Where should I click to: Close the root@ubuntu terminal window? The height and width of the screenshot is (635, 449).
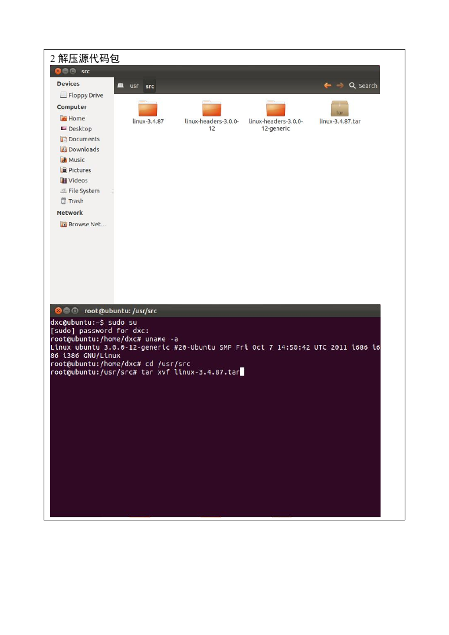coord(58,311)
